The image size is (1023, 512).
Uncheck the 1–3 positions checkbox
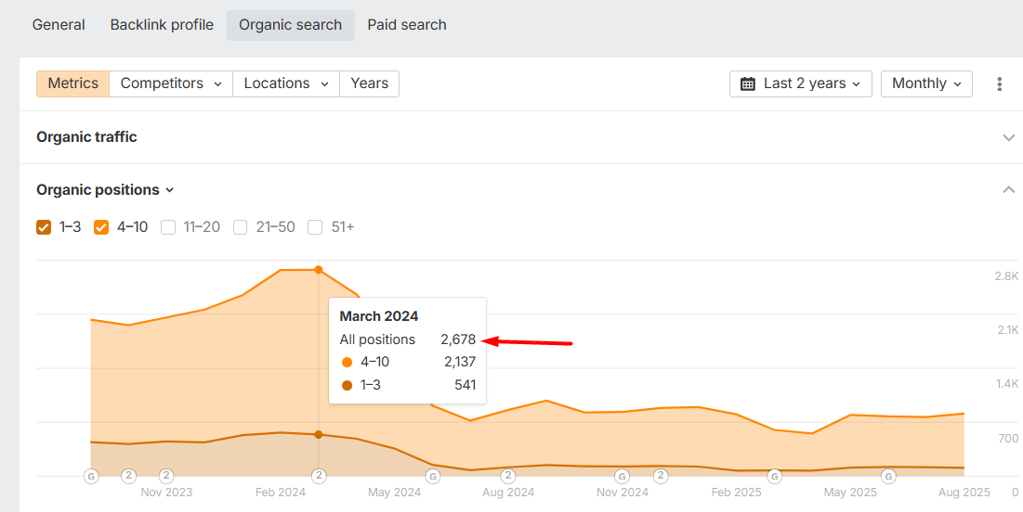click(x=44, y=227)
